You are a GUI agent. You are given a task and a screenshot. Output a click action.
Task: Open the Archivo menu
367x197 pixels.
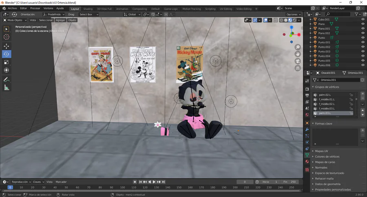(12, 9)
